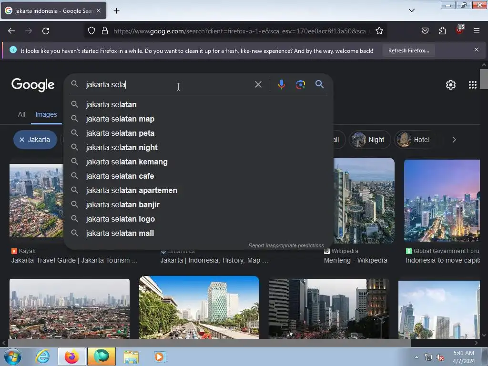Open the muted volume tray icon

coord(440,357)
